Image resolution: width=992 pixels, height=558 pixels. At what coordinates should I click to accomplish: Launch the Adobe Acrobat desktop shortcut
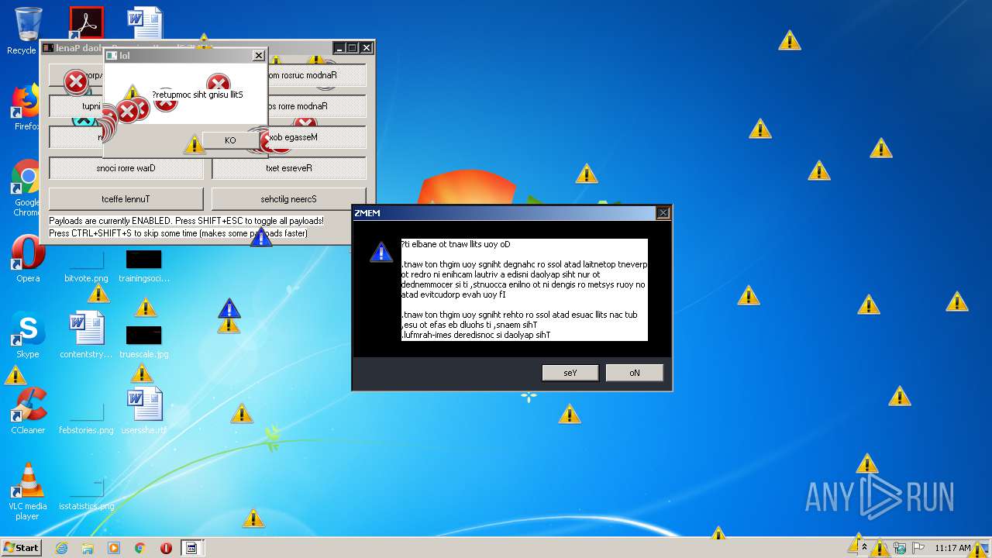[x=86, y=23]
